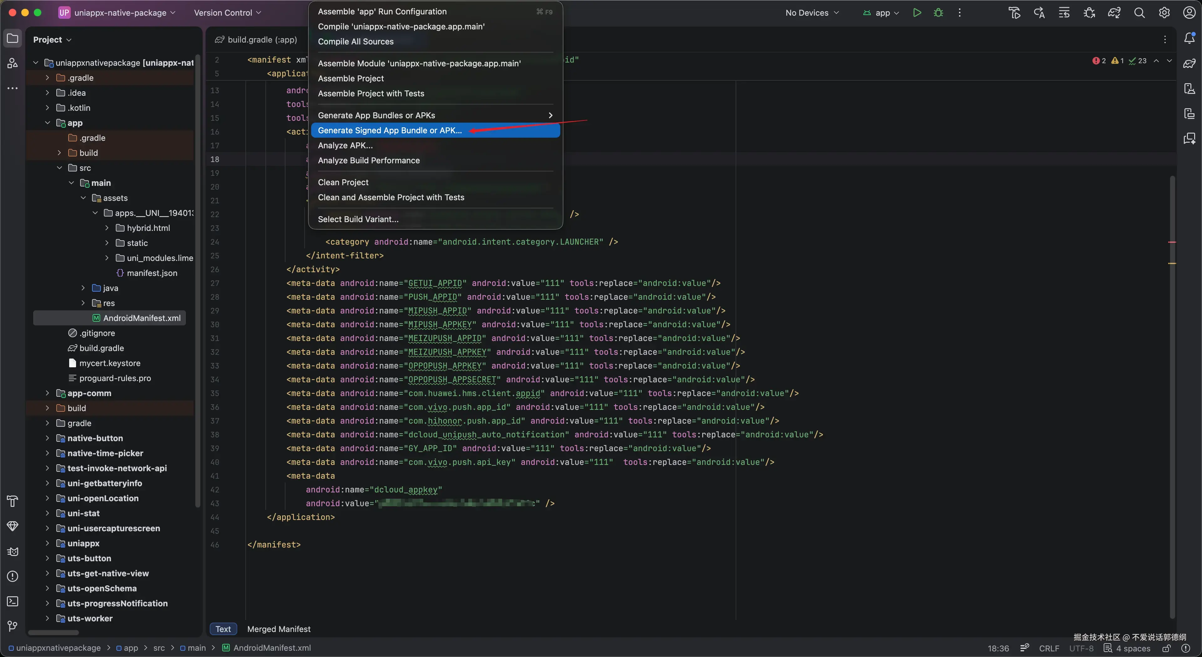The image size is (1202, 657).
Task: Open the Notifications bell icon
Action: [x=1189, y=38]
